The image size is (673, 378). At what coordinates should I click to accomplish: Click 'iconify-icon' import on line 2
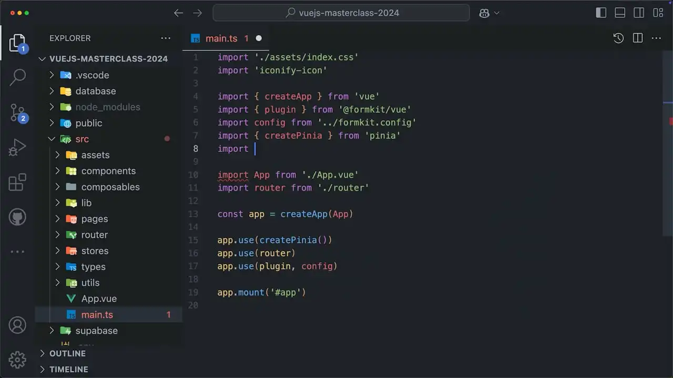point(291,70)
